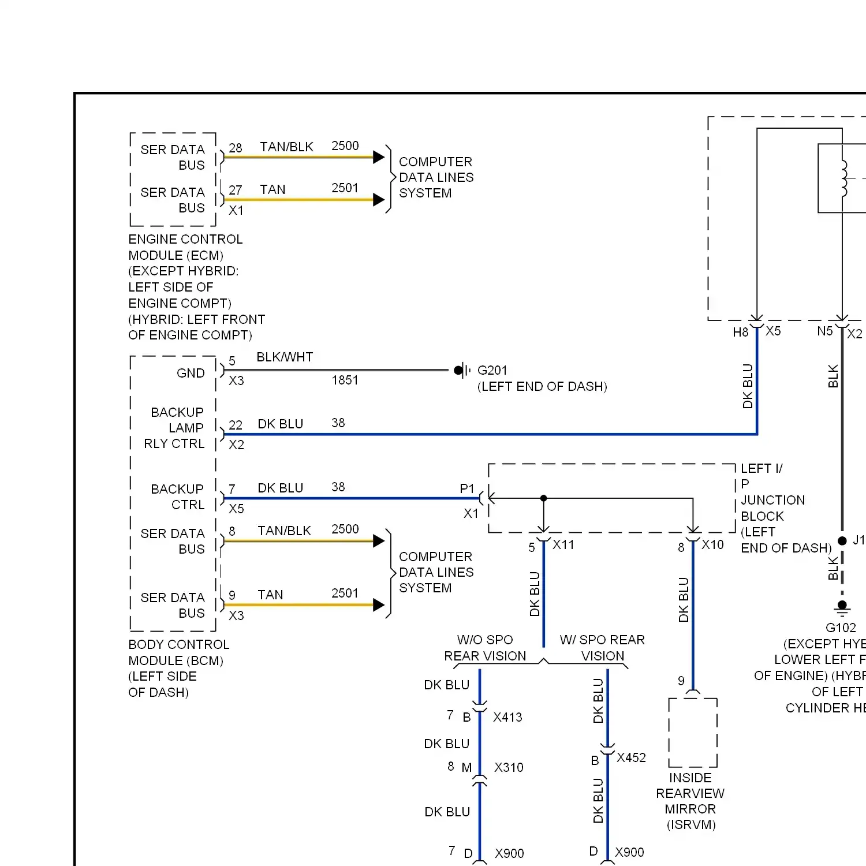Select the "ENGINE CONTROL MODULE (ECM)" label

point(185,247)
